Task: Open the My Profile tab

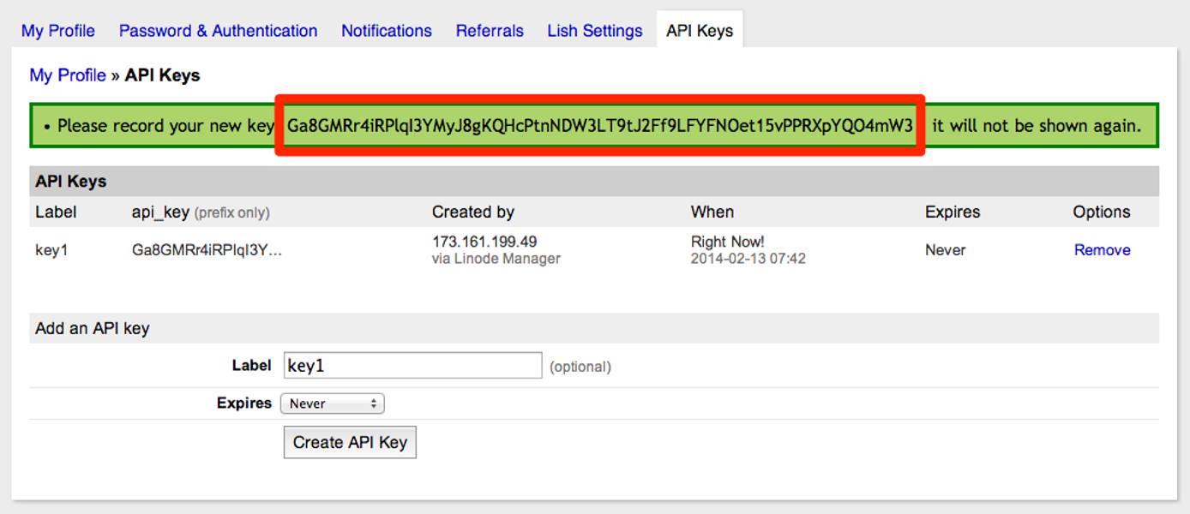Action: [x=57, y=31]
